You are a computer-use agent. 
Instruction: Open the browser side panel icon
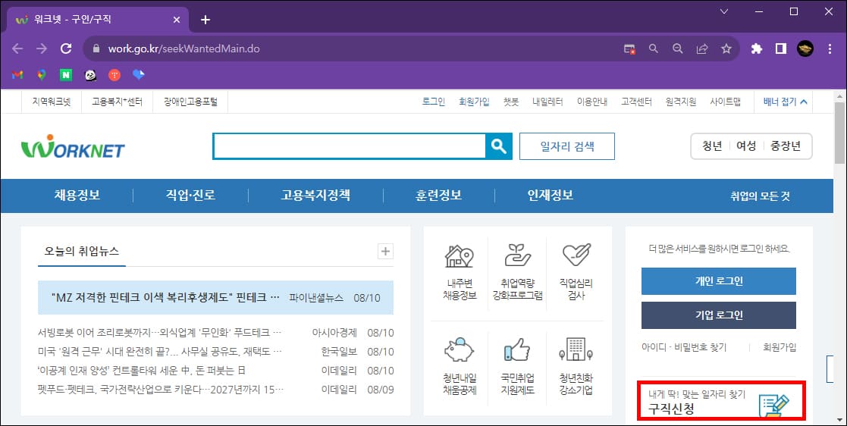[x=780, y=49]
